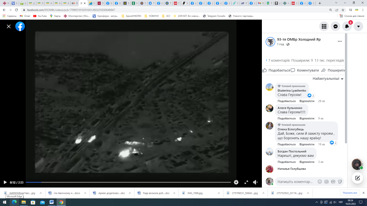The height and width of the screenshot is (206, 367).
Task: Click Поширити to share the post
Action: point(333,70)
